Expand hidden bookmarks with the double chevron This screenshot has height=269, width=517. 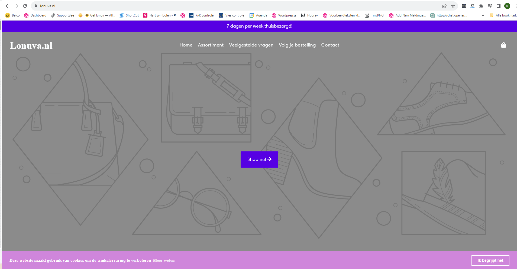(x=483, y=15)
